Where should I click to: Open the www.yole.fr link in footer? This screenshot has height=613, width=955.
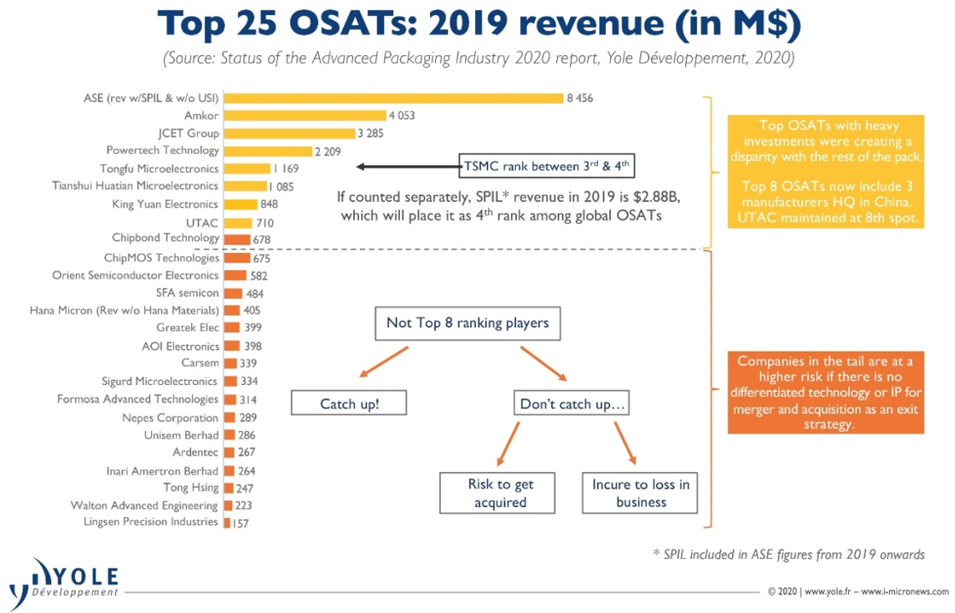(x=827, y=591)
